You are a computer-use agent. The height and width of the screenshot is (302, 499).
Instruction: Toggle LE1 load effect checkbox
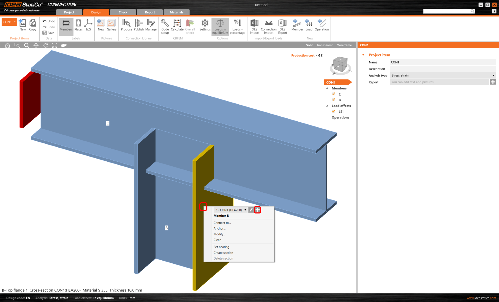pos(334,111)
